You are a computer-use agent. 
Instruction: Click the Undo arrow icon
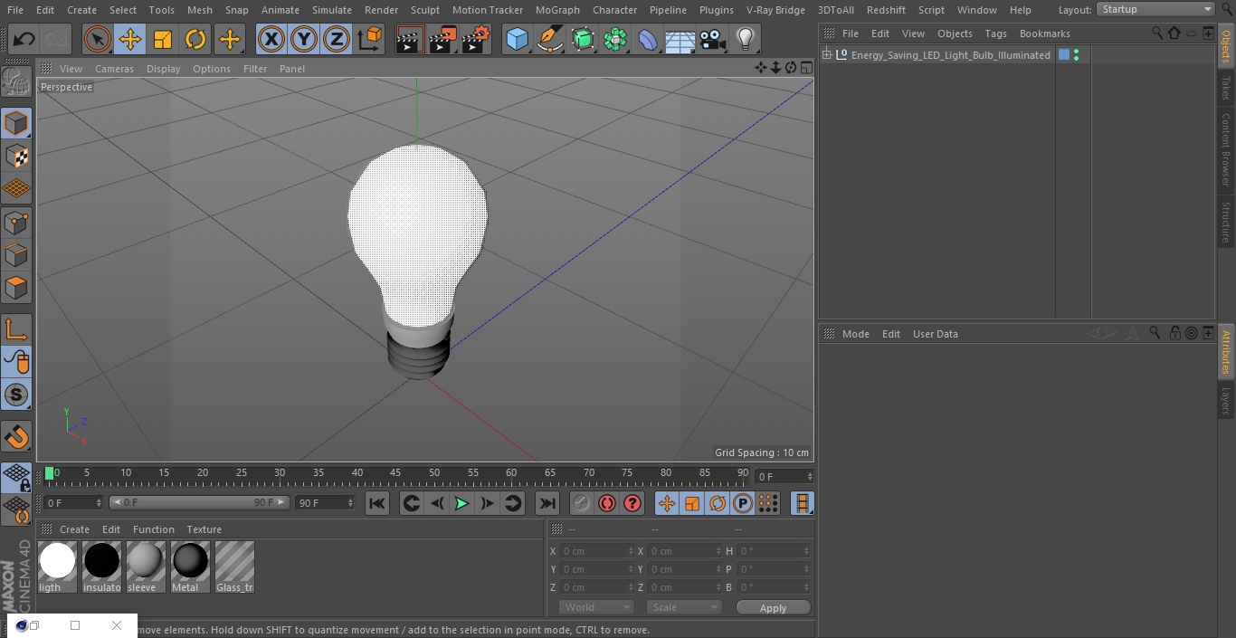point(24,39)
